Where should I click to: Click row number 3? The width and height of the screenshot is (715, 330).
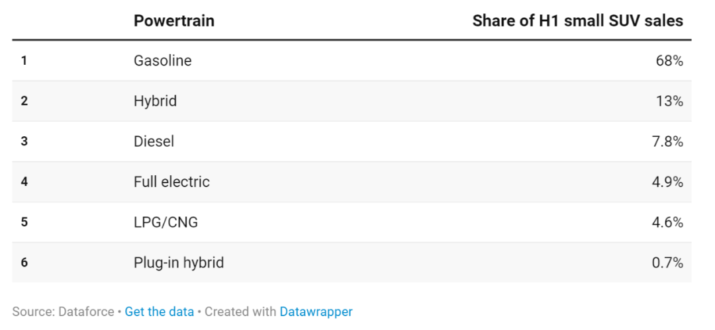24,142
